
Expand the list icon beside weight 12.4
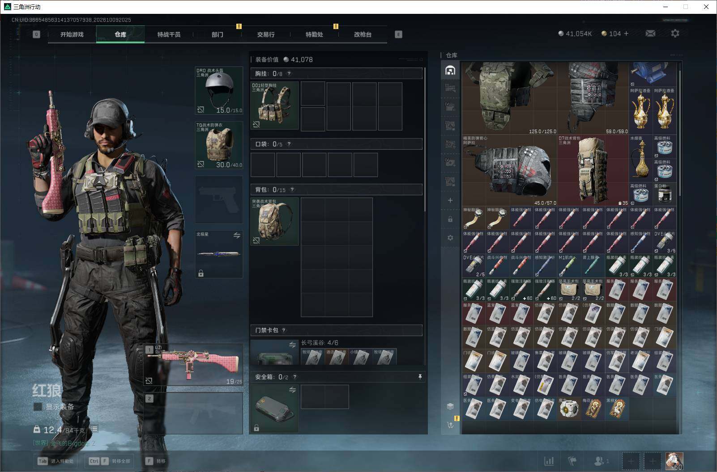[94, 429]
